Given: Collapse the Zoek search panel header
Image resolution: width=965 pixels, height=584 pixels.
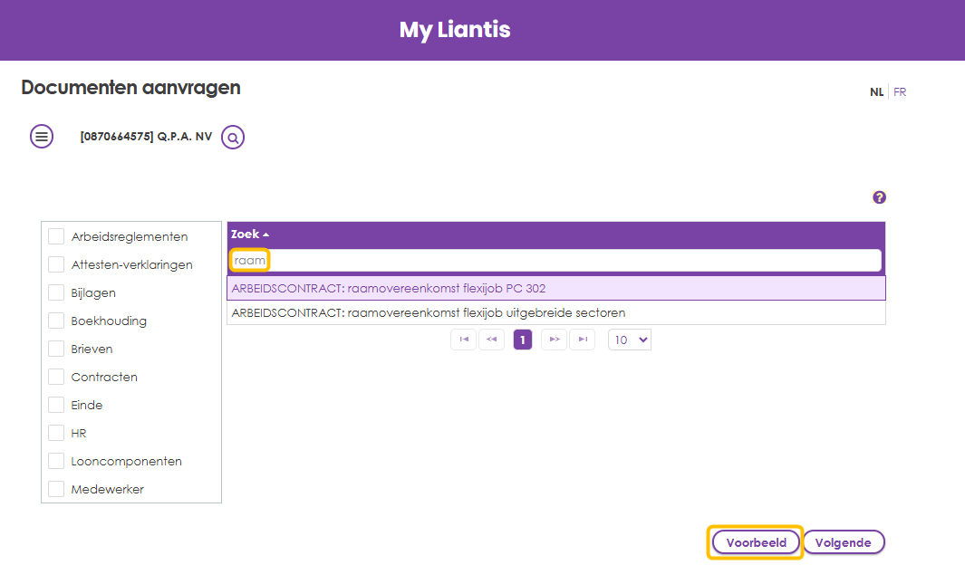Looking at the screenshot, I should click(x=250, y=235).
